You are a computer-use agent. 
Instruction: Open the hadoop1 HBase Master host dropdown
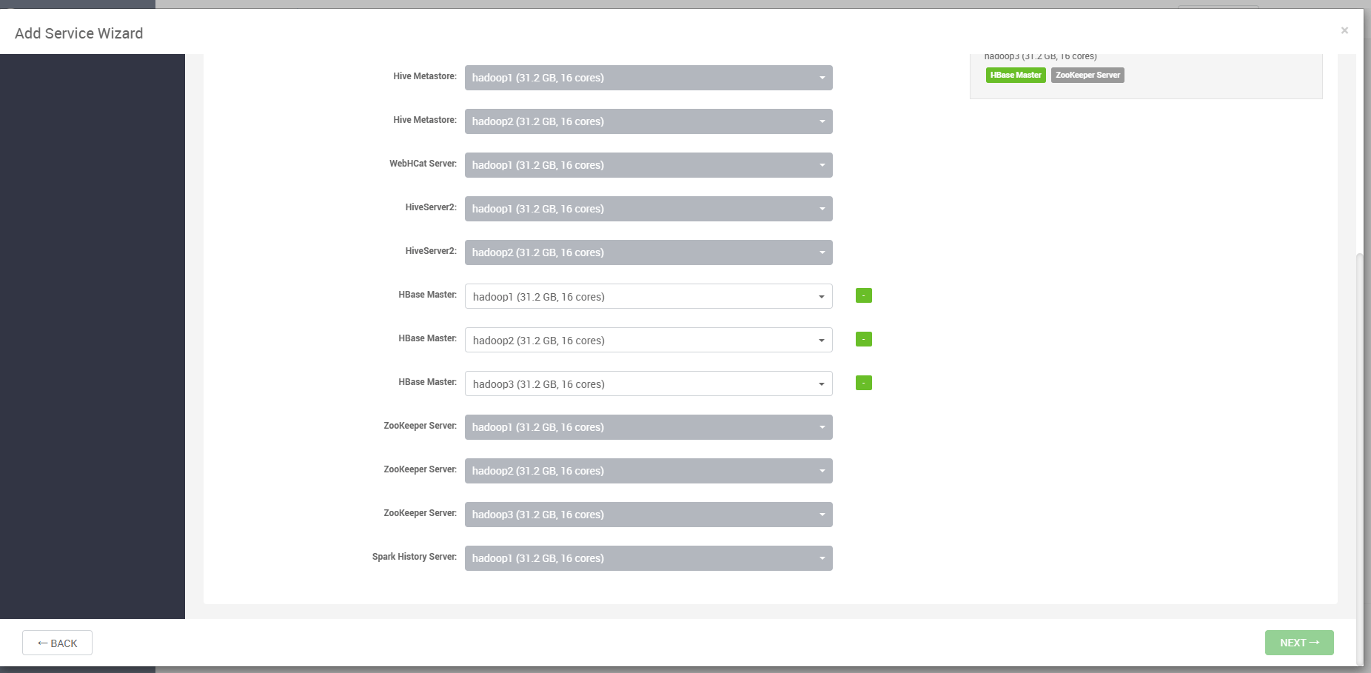pos(648,296)
